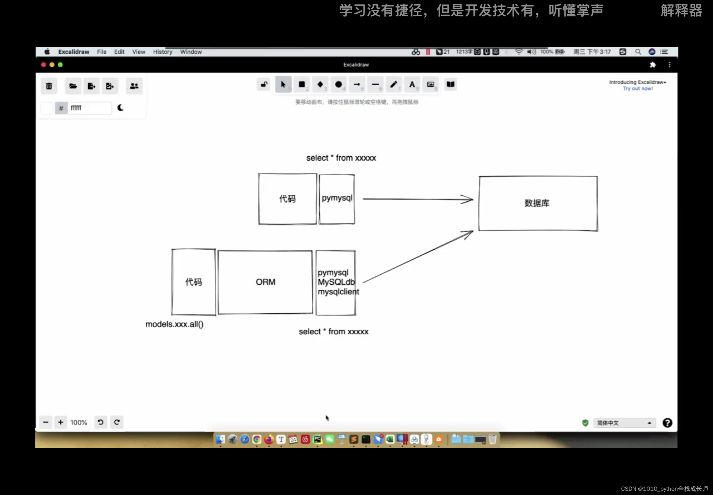Click the zoom in + button
Screen dimensions: 713x495
coord(60,422)
